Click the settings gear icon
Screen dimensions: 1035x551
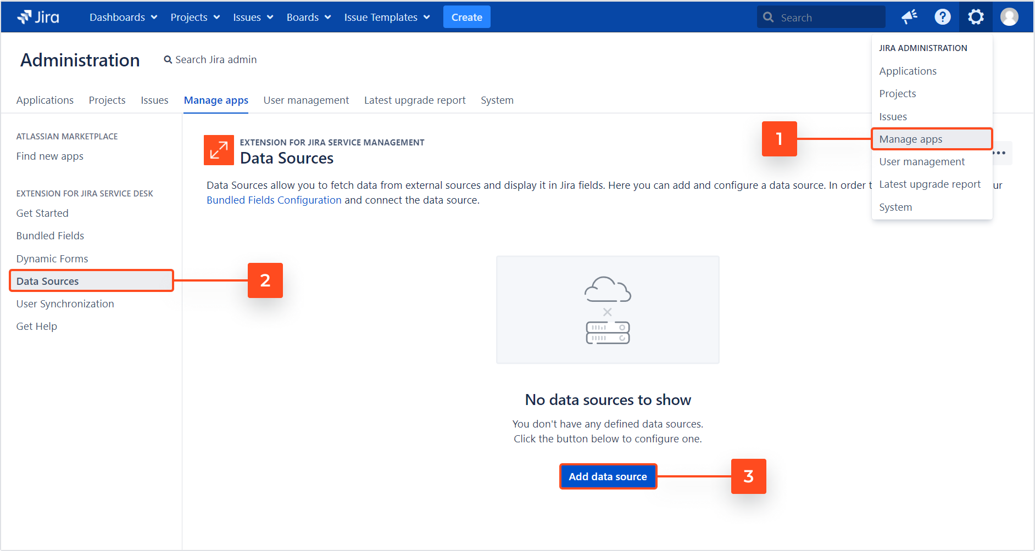pos(976,17)
